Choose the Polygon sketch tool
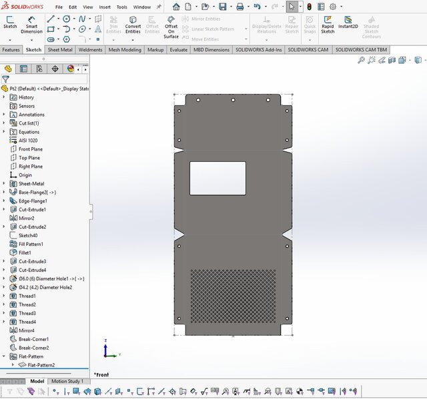This screenshot has width=427, height=399. [x=67, y=39]
